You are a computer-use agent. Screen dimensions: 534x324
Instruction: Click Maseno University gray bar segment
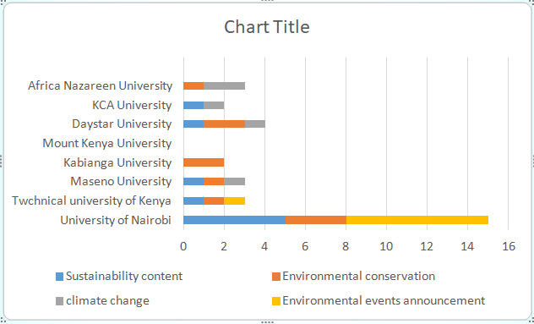235,181
